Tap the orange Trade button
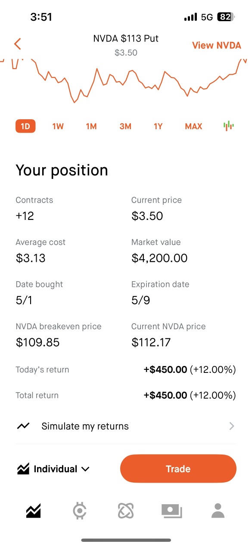The height and width of the screenshot is (547, 252). pos(178,469)
